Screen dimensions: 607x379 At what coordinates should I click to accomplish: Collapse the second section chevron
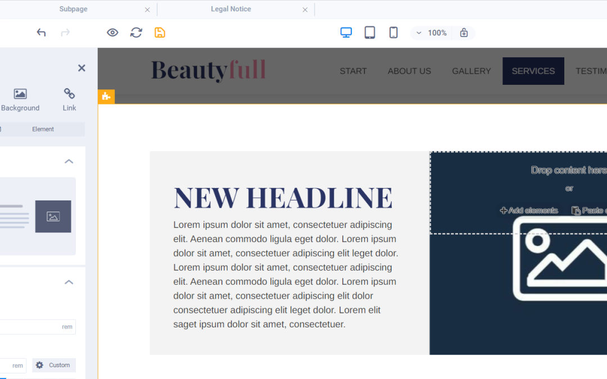[x=69, y=282]
